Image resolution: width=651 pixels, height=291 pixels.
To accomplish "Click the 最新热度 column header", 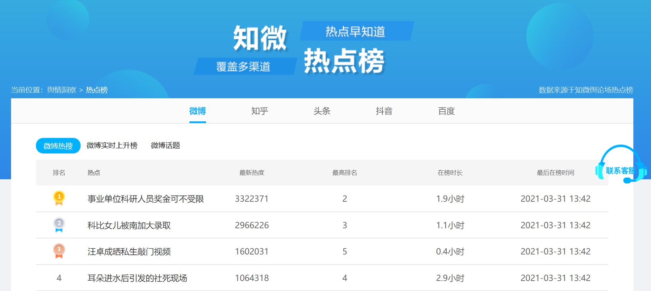I will click(x=252, y=173).
